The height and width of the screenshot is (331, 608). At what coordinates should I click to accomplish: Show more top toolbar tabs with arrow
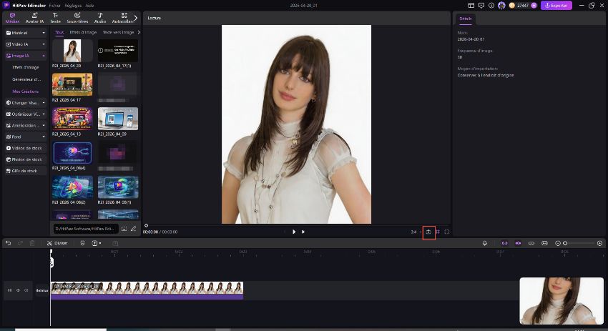click(x=136, y=18)
